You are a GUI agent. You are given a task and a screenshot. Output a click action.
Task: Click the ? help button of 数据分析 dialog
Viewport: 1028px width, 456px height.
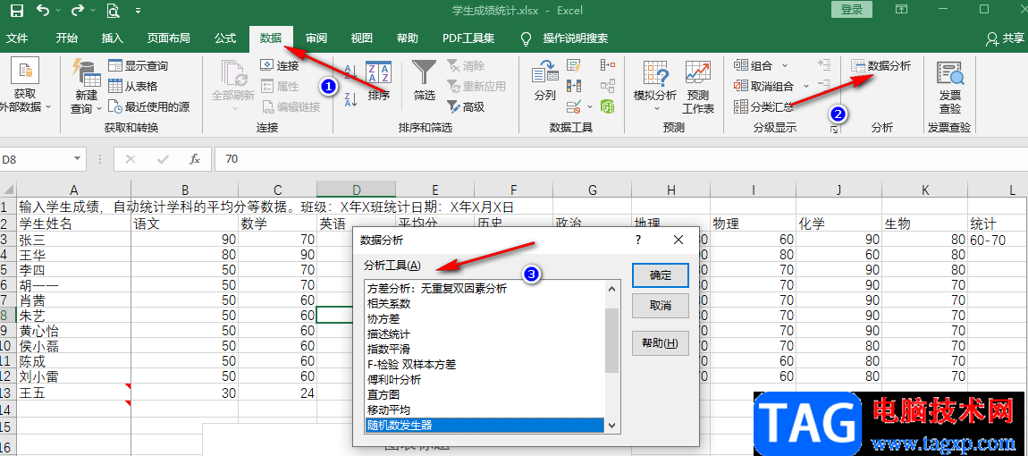(638, 241)
